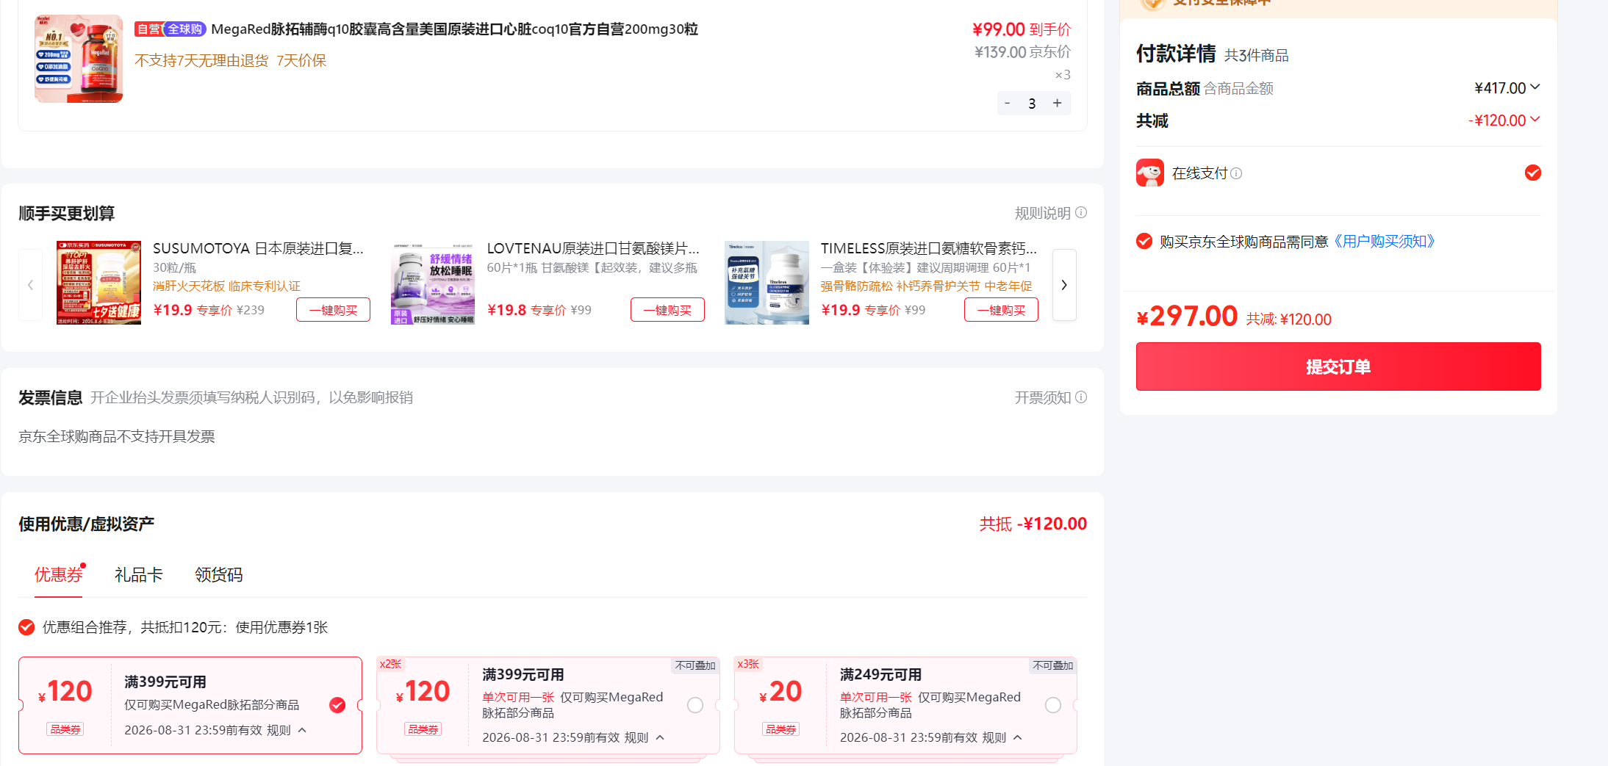
Task: Deselect the checked ¥120 满399 coupon
Action: (x=337, y=705)
